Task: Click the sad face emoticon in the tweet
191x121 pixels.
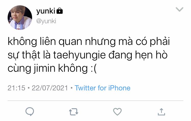Action: point(94,68)
